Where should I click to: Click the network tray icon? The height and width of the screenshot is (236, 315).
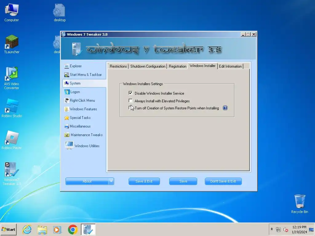[278, 229]
